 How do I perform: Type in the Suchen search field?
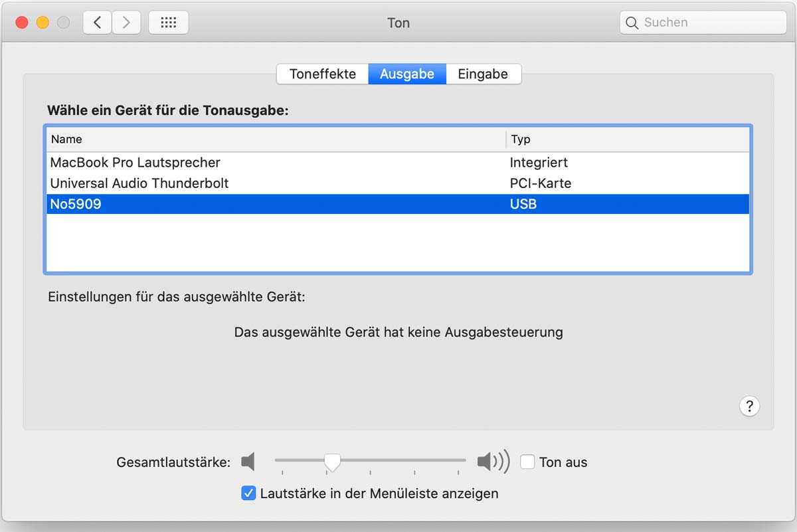tap(711, 23)
